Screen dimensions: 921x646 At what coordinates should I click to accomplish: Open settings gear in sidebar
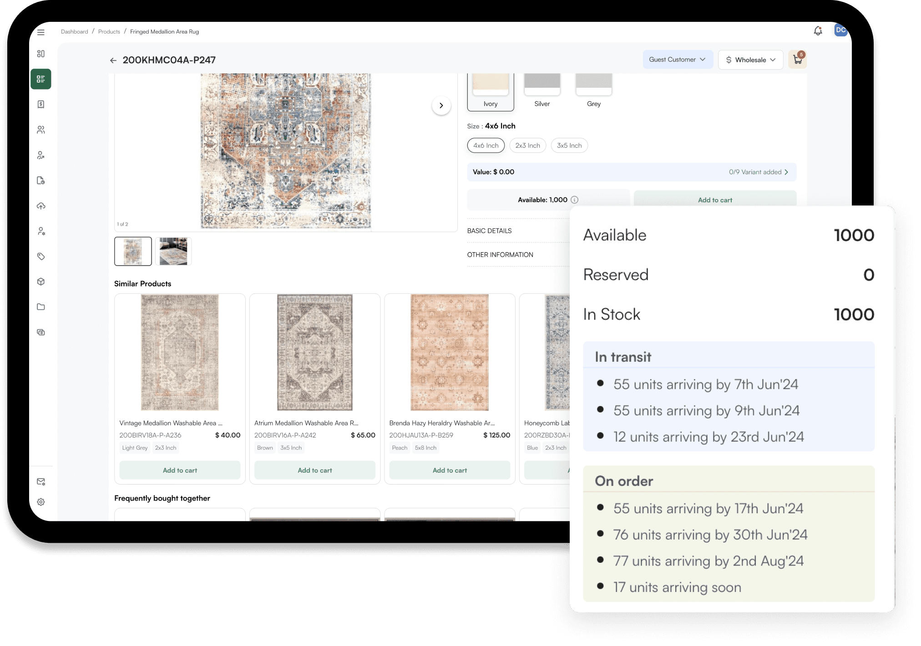pyautogui.click(x=41, y=502)
